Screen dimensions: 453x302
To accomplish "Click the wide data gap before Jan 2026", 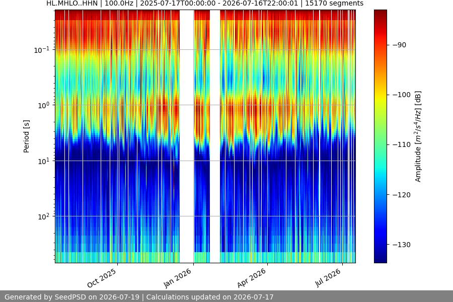I will tap(187, 136).
